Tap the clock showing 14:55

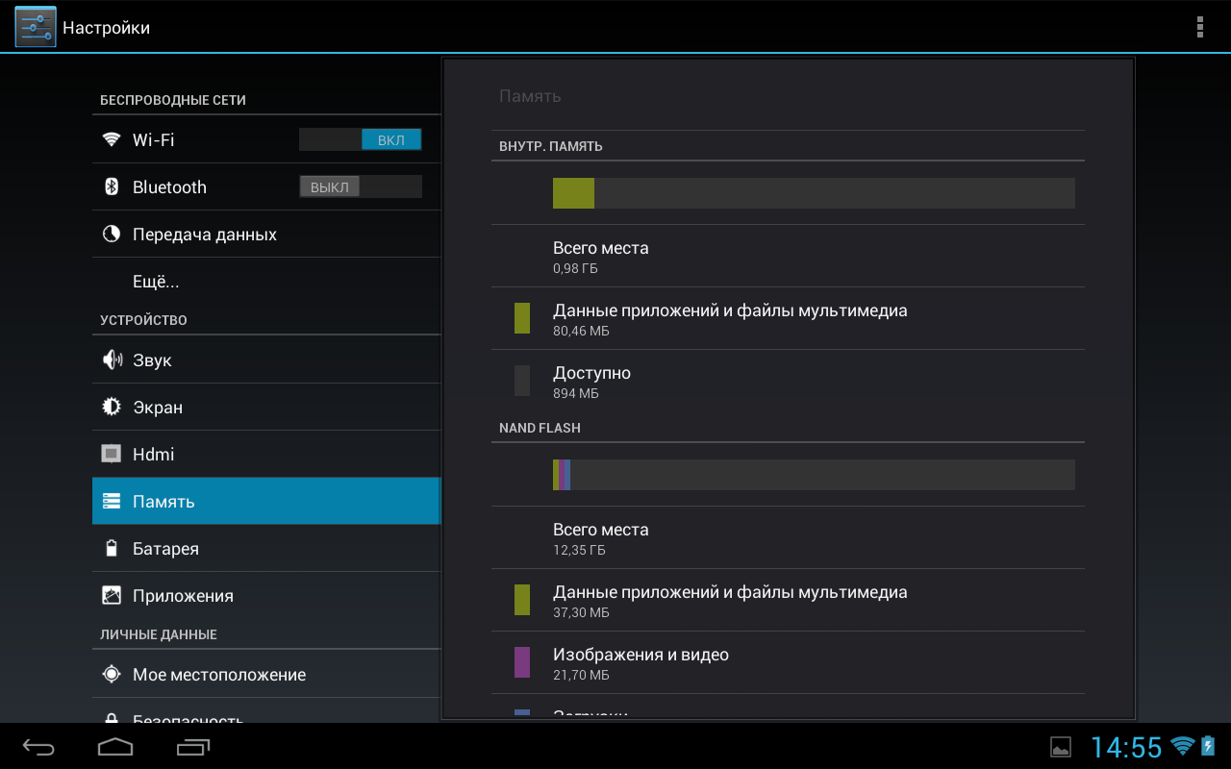(1126, 747)
